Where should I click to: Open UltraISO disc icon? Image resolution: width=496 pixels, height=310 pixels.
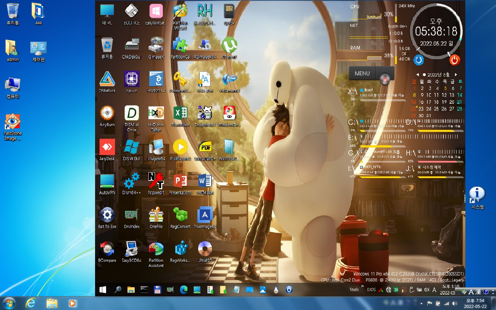205,251
